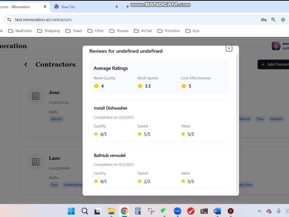Show hidden system tray icons chevron
This screenshot has height=217, width=289.
pyautogui.click(x=259, y=211)
